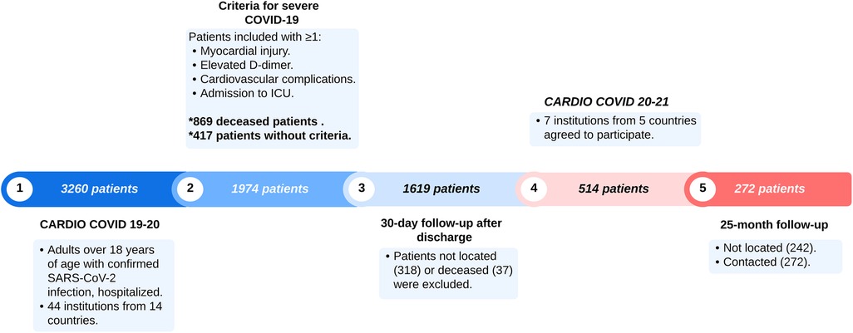Image resolution: width=853 pixels, height=333 pixels.
Task: Click the step 1 numbered circle
Action: [x=18, y=189]
